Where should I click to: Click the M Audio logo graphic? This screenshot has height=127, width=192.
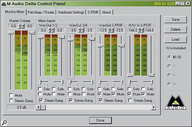pos(175,102)
